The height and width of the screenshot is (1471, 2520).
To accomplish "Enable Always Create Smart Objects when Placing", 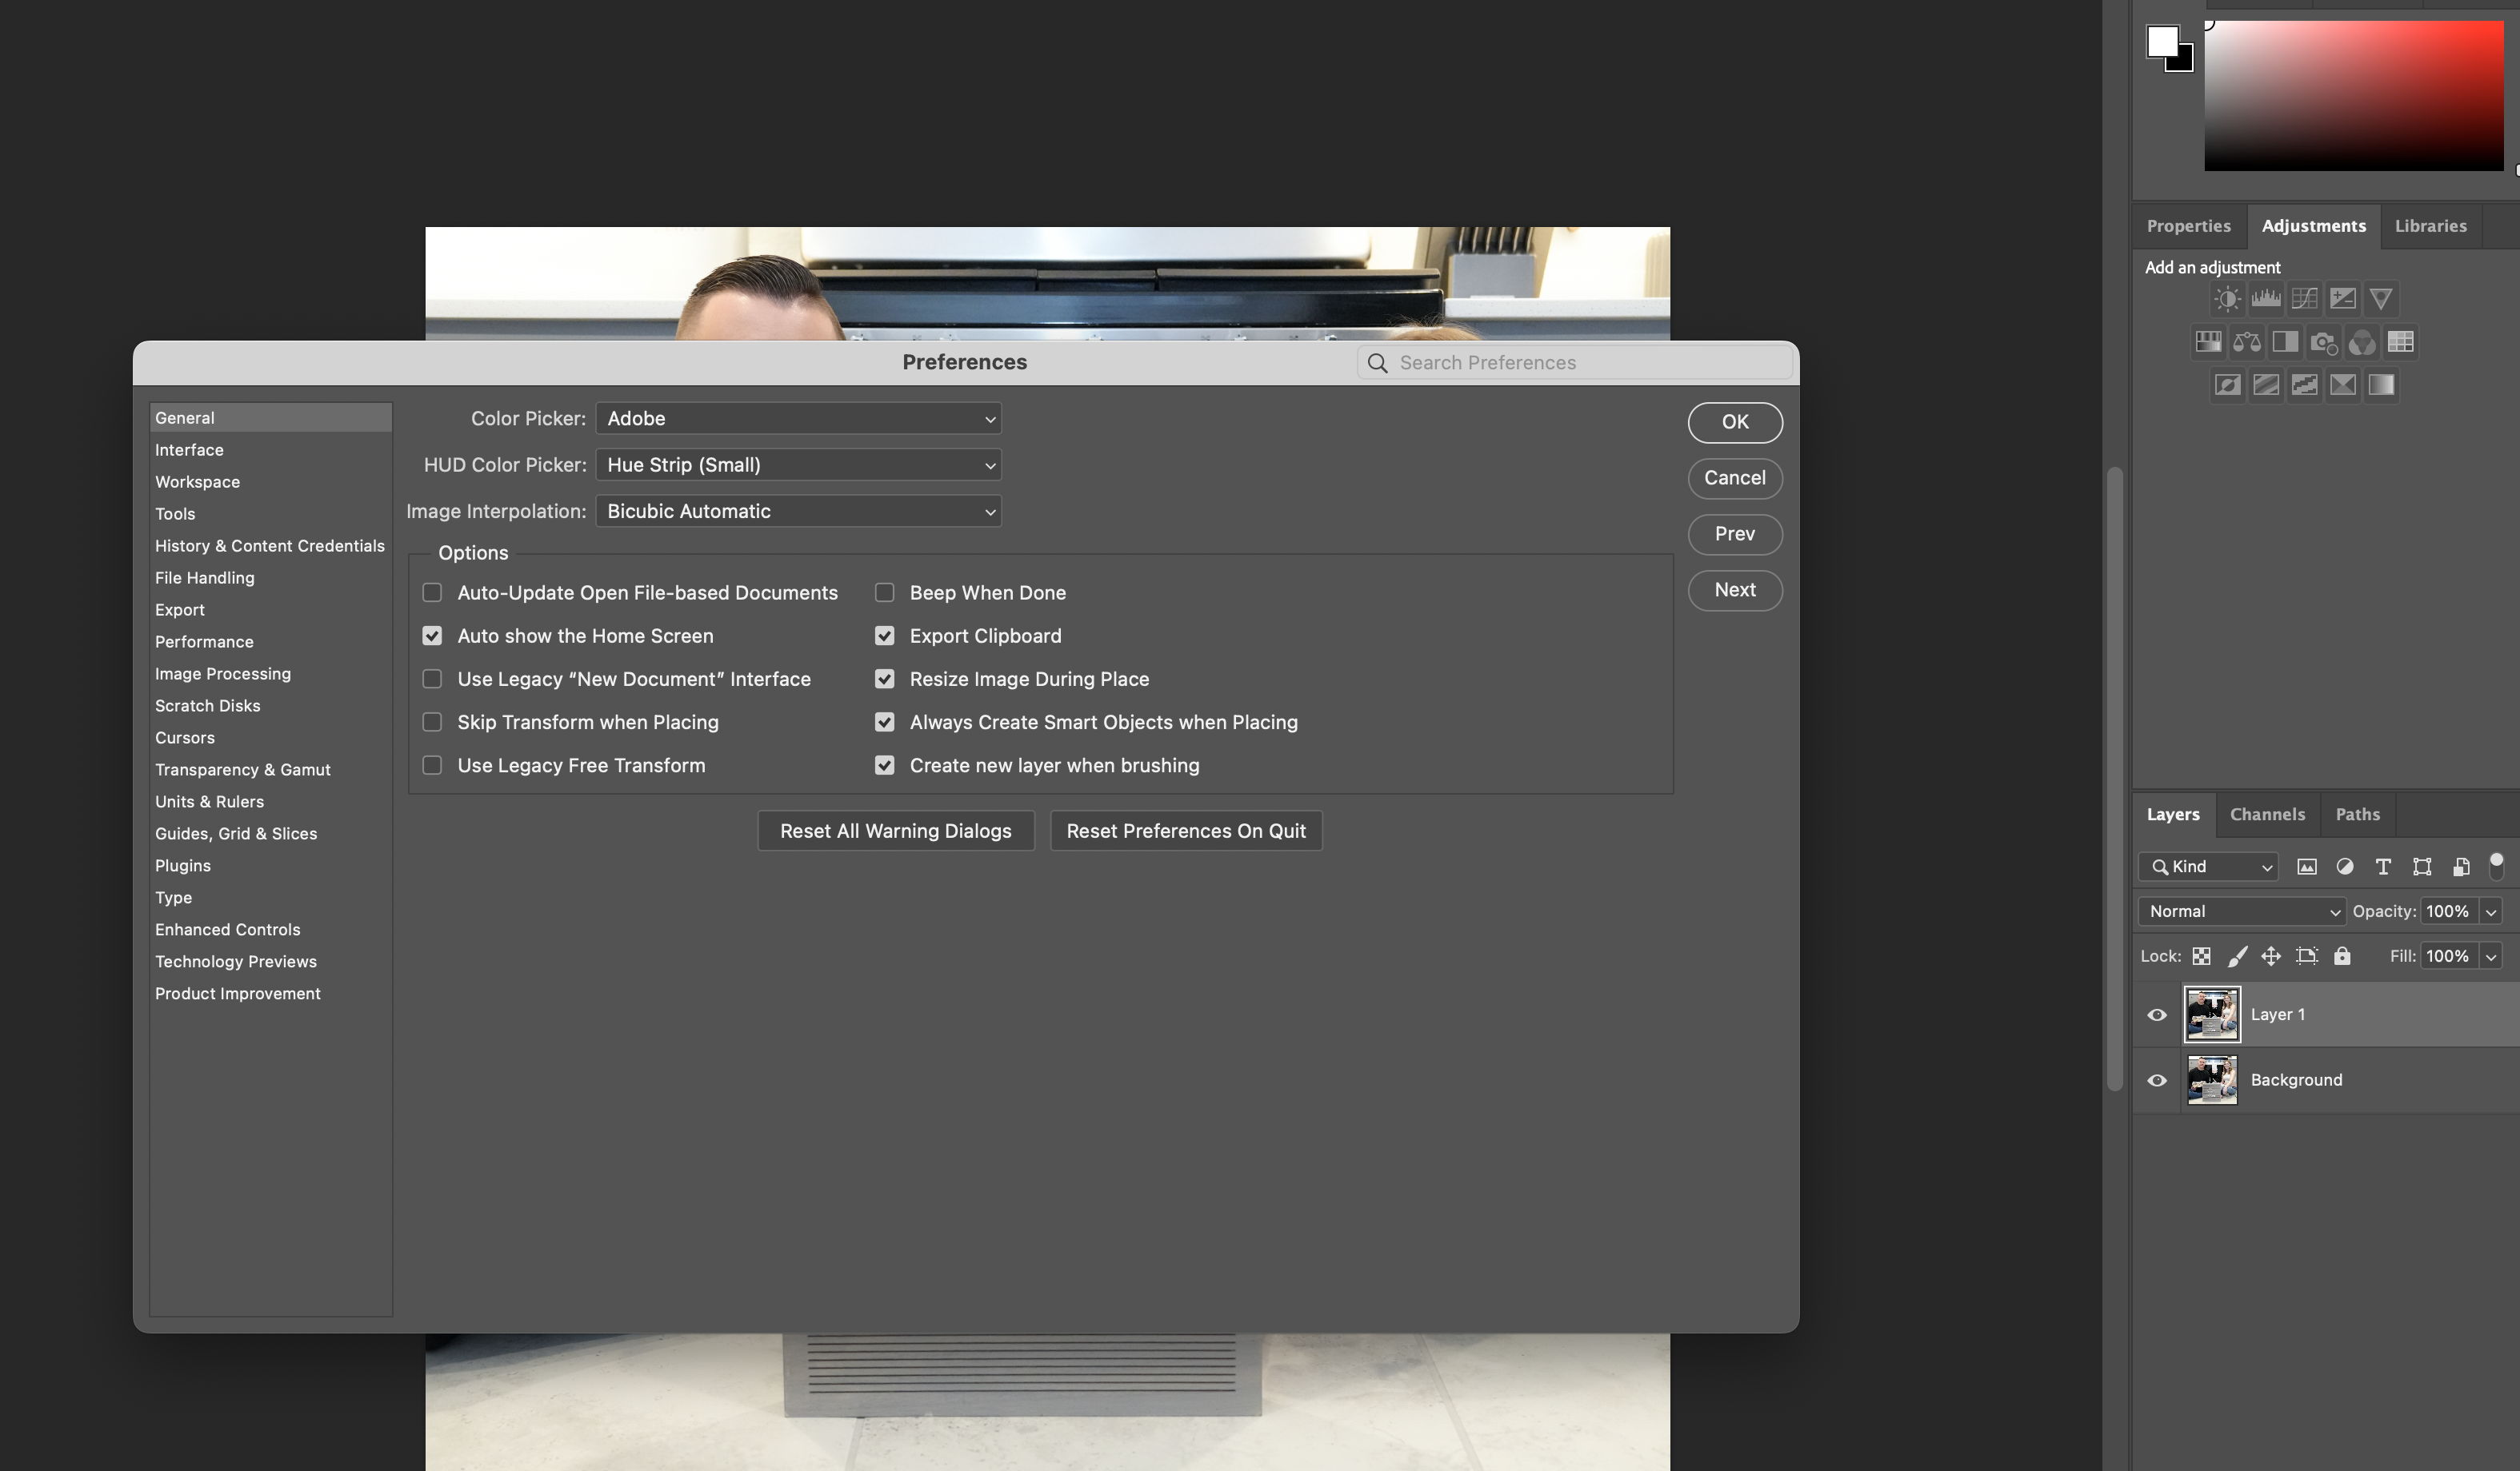I will pos(885,721).
